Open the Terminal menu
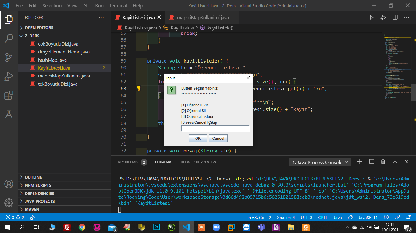 click(118, 5)
